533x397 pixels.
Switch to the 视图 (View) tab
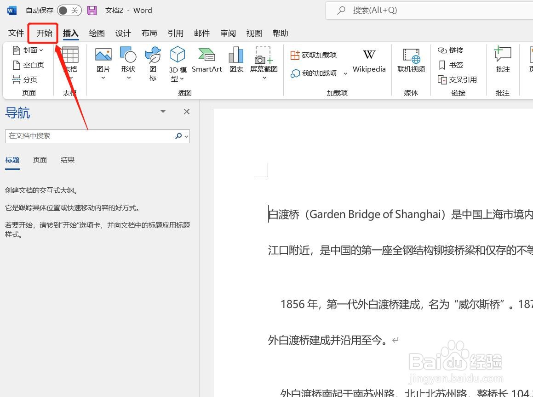[x=254, y=33]
